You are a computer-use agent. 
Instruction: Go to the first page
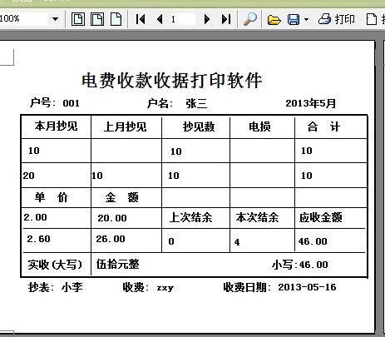pyautogui.click(x=141, y=19)
